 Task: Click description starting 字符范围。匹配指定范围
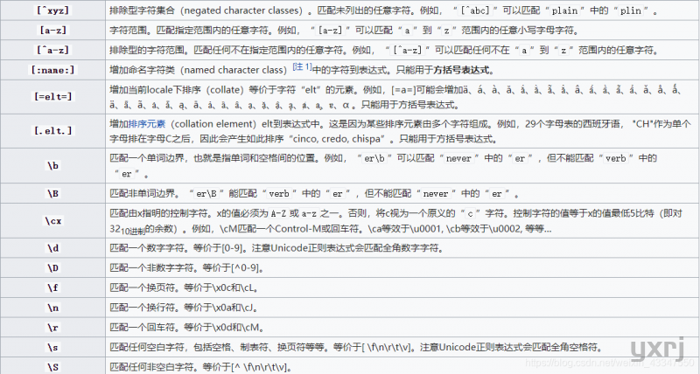pyautogui.click(x=344, y=31)
